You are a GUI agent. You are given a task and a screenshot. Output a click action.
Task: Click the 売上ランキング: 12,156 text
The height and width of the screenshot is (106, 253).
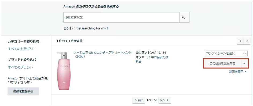(151, 52)
